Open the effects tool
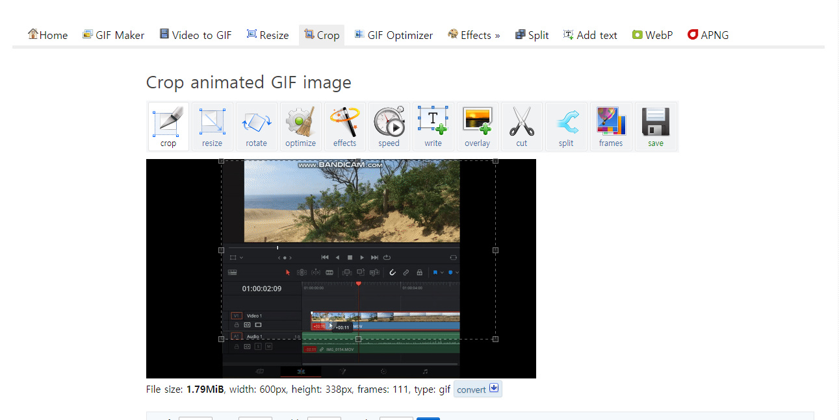 point(345,127)
